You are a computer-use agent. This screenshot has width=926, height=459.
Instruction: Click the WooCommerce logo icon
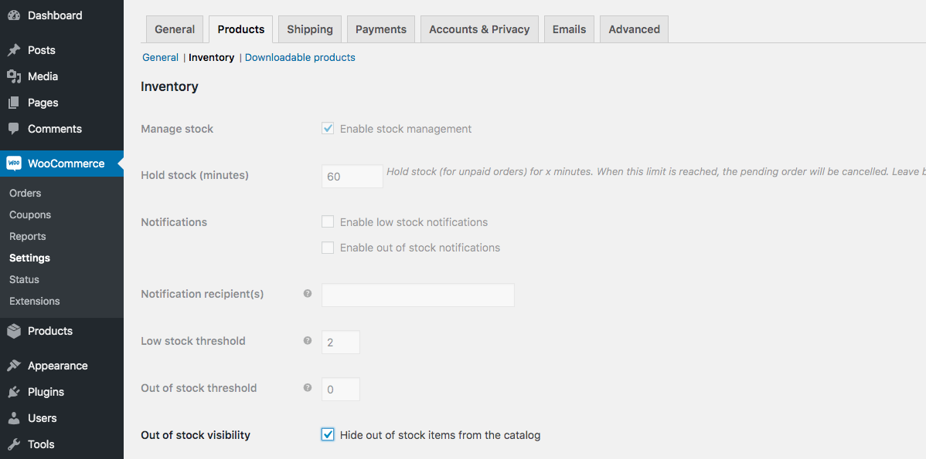[x=14, y=164]
